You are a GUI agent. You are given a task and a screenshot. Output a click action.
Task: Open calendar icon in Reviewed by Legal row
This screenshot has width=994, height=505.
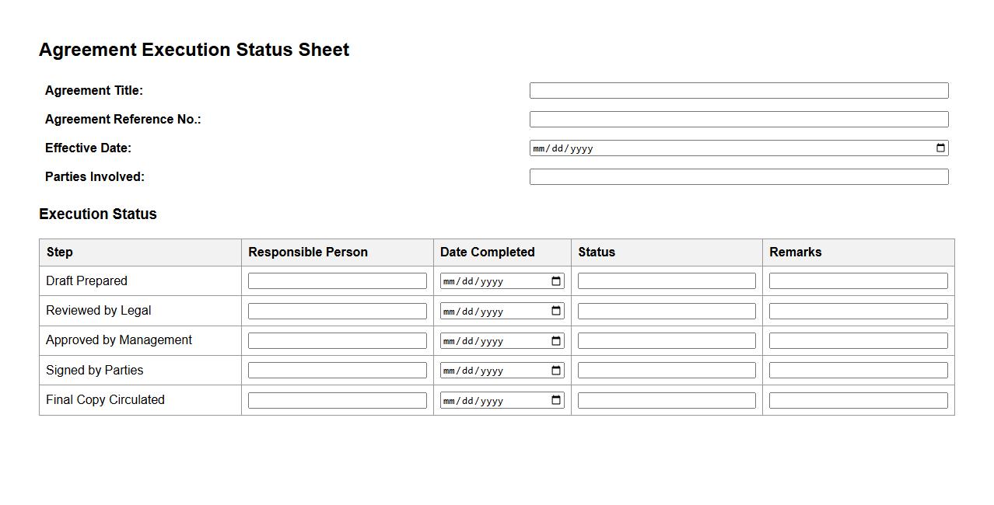point(556,311)
